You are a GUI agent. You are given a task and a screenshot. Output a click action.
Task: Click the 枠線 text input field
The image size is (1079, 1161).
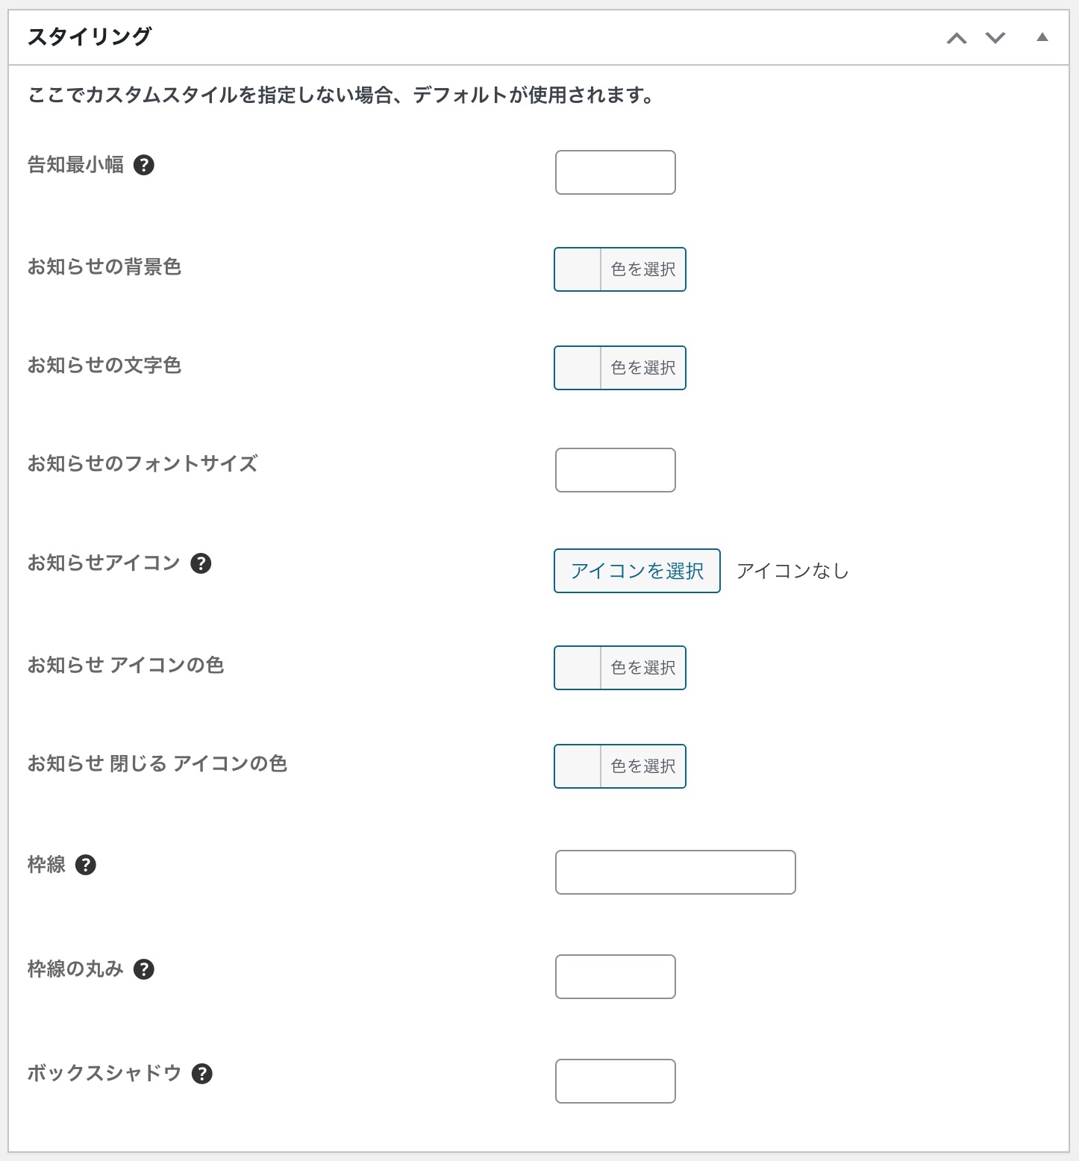click(675, 872)
